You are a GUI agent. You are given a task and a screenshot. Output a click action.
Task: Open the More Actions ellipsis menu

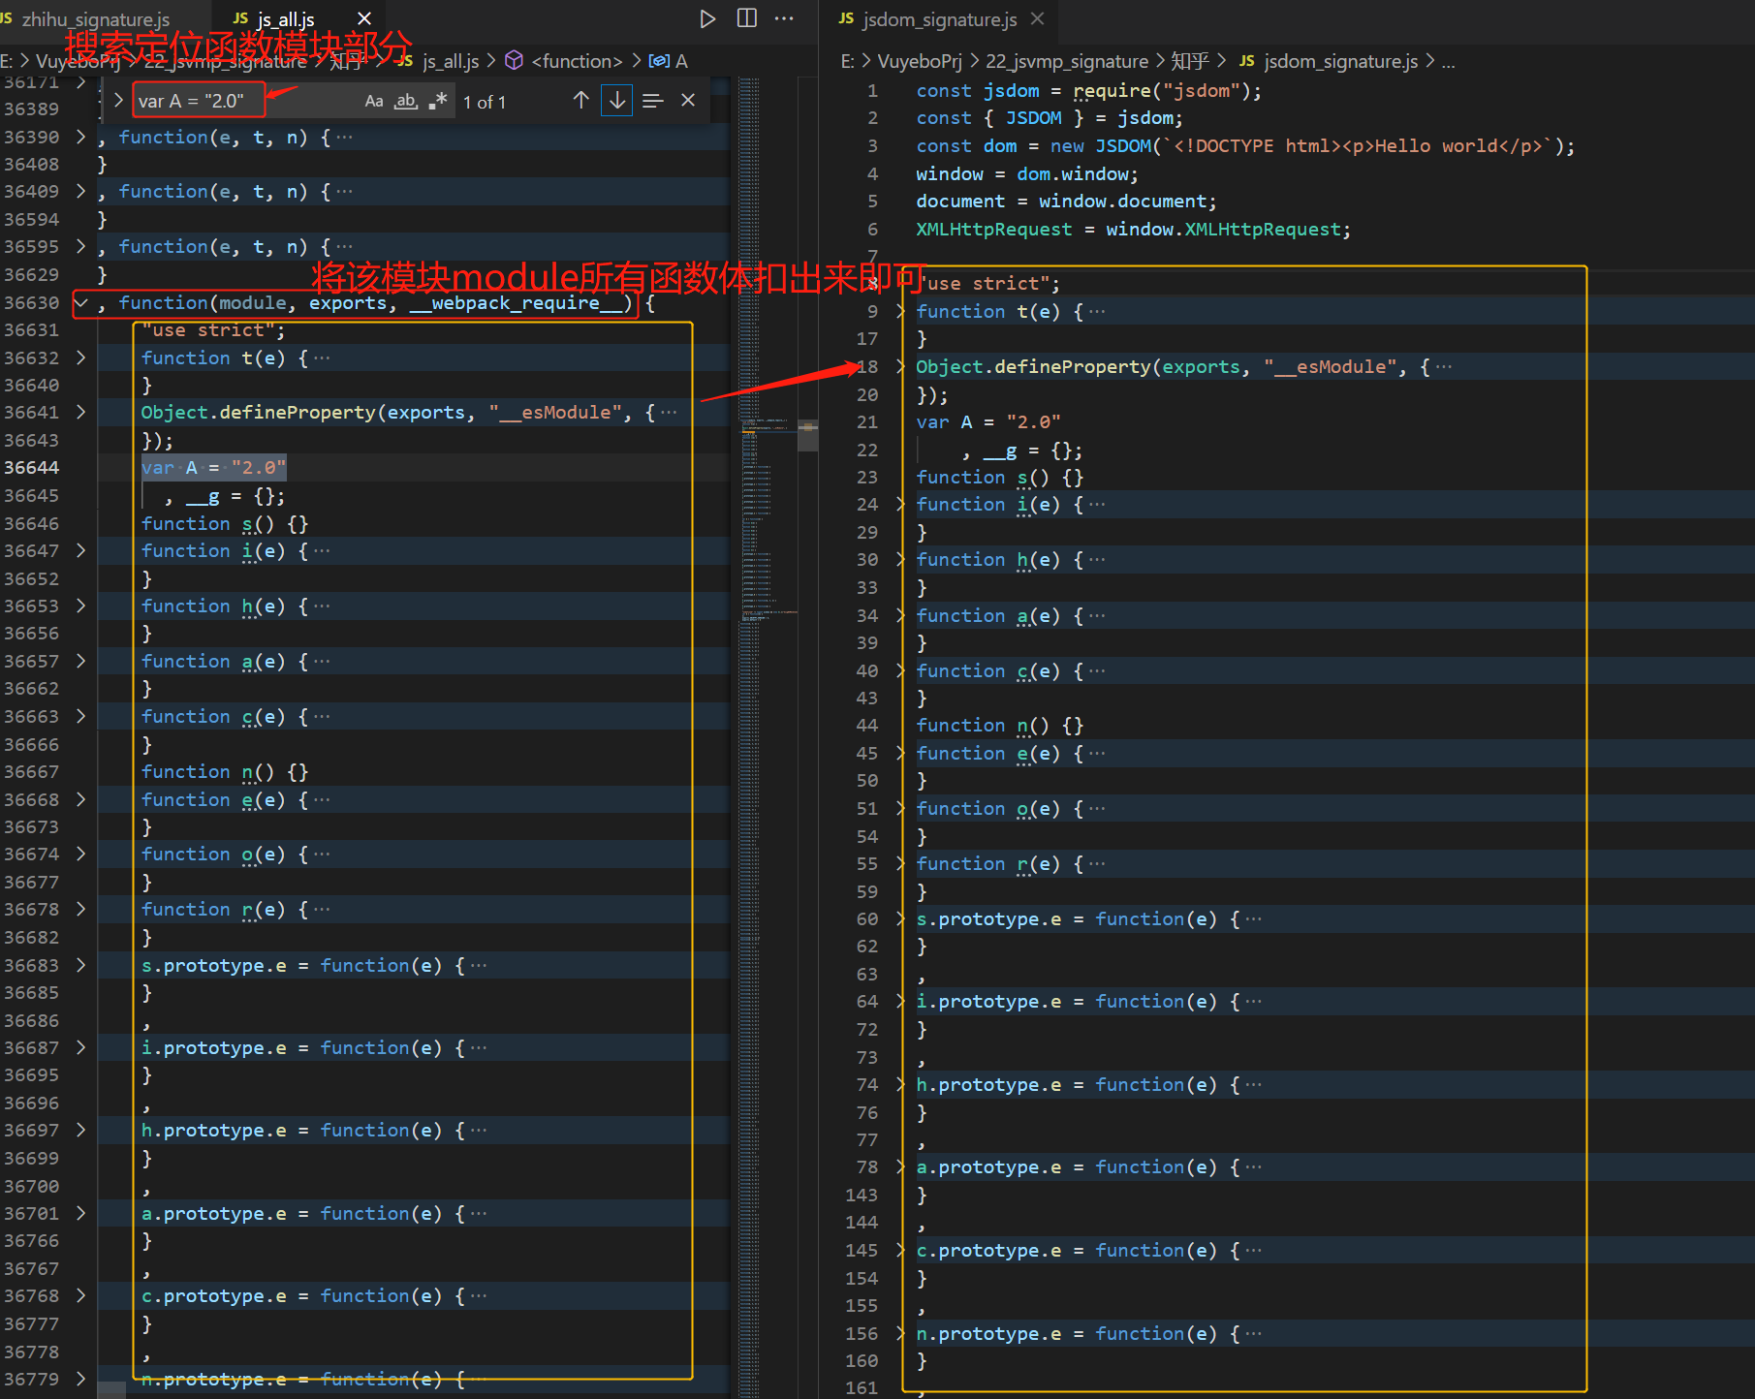coord(784,18)
